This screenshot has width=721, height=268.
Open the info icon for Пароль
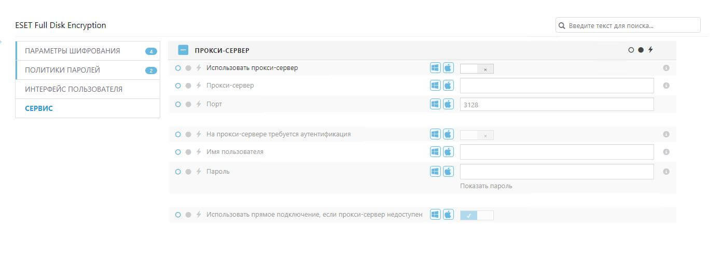pyautogui.click(x=667, y=172)
